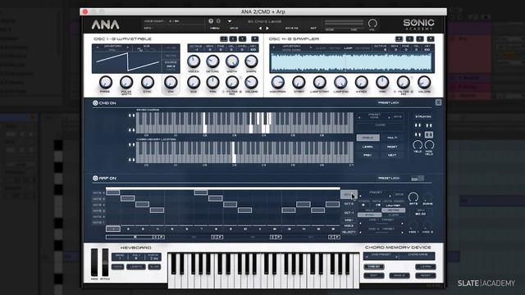Click the sampler Volume knob

[x=424, y=82]
